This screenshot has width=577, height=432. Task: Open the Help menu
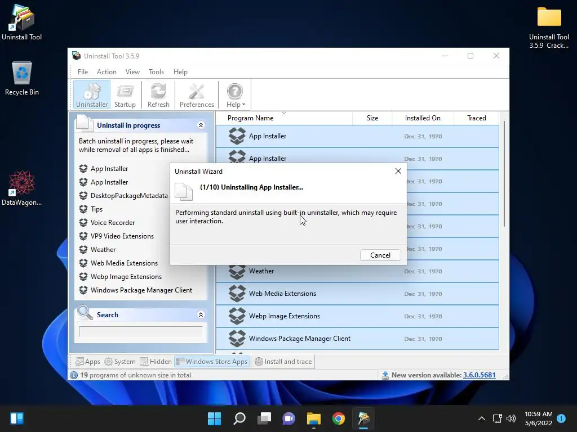pyautogui.click(x=180, y=72)
